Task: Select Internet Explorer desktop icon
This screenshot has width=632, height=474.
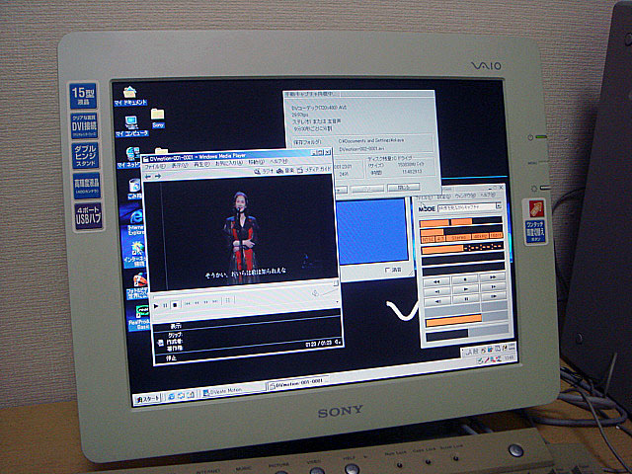Action: (137, 223)
